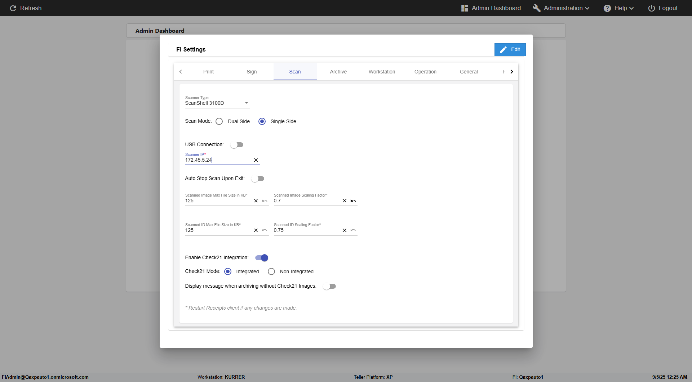Viewport: 692px width, 382px height.
Task: Focus the Scanner IP input field
Action: click(218, 160)
